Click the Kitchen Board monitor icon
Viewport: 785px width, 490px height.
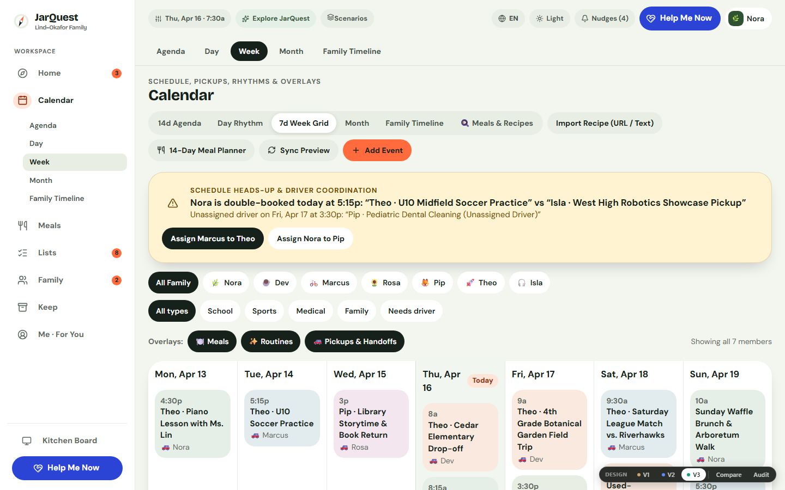click(27, 440)
